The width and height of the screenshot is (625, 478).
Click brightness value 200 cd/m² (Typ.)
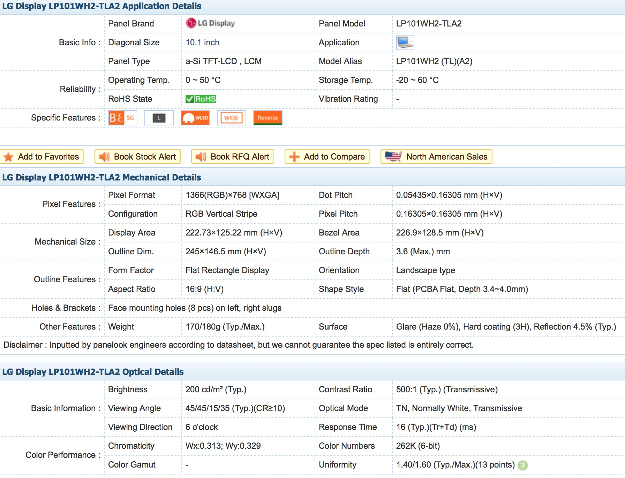(x=216, y=390)
